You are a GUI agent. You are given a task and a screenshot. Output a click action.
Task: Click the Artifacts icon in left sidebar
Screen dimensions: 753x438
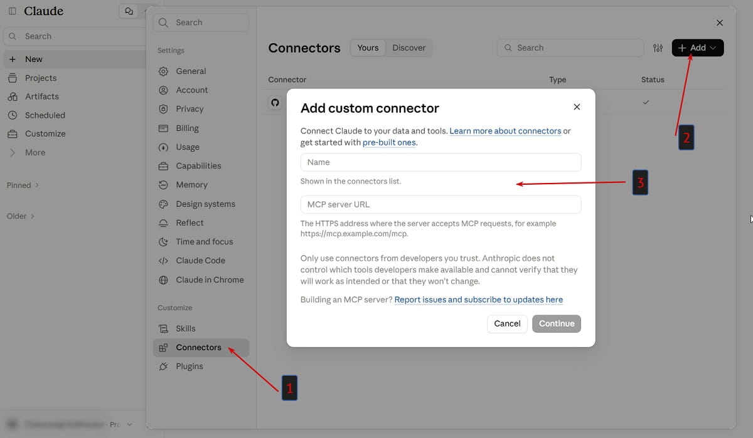coord(13,96)
